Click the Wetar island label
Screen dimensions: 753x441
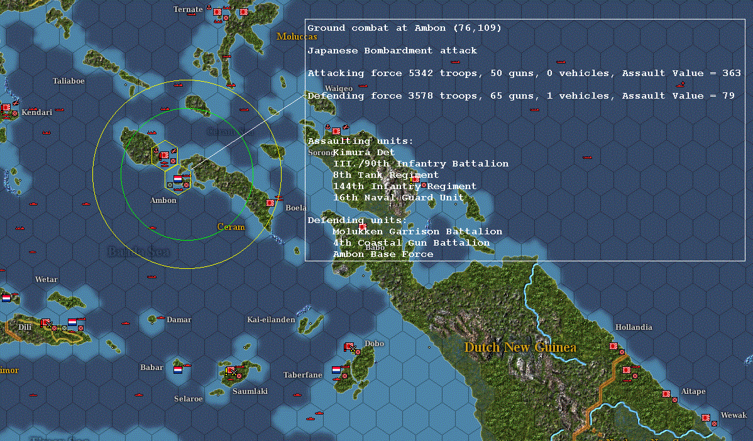click(46, 280)
